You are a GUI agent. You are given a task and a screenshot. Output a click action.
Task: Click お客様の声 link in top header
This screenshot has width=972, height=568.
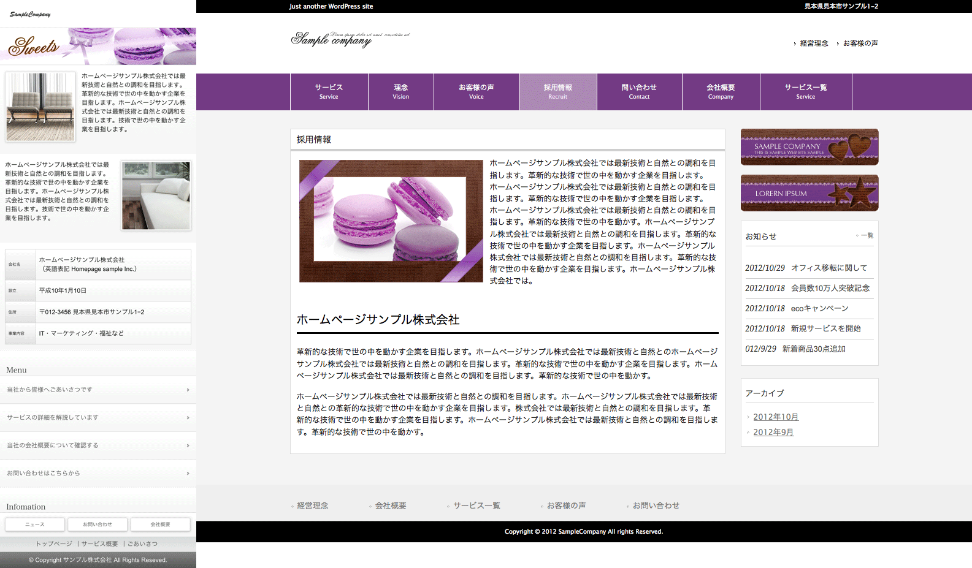point(860,44)
